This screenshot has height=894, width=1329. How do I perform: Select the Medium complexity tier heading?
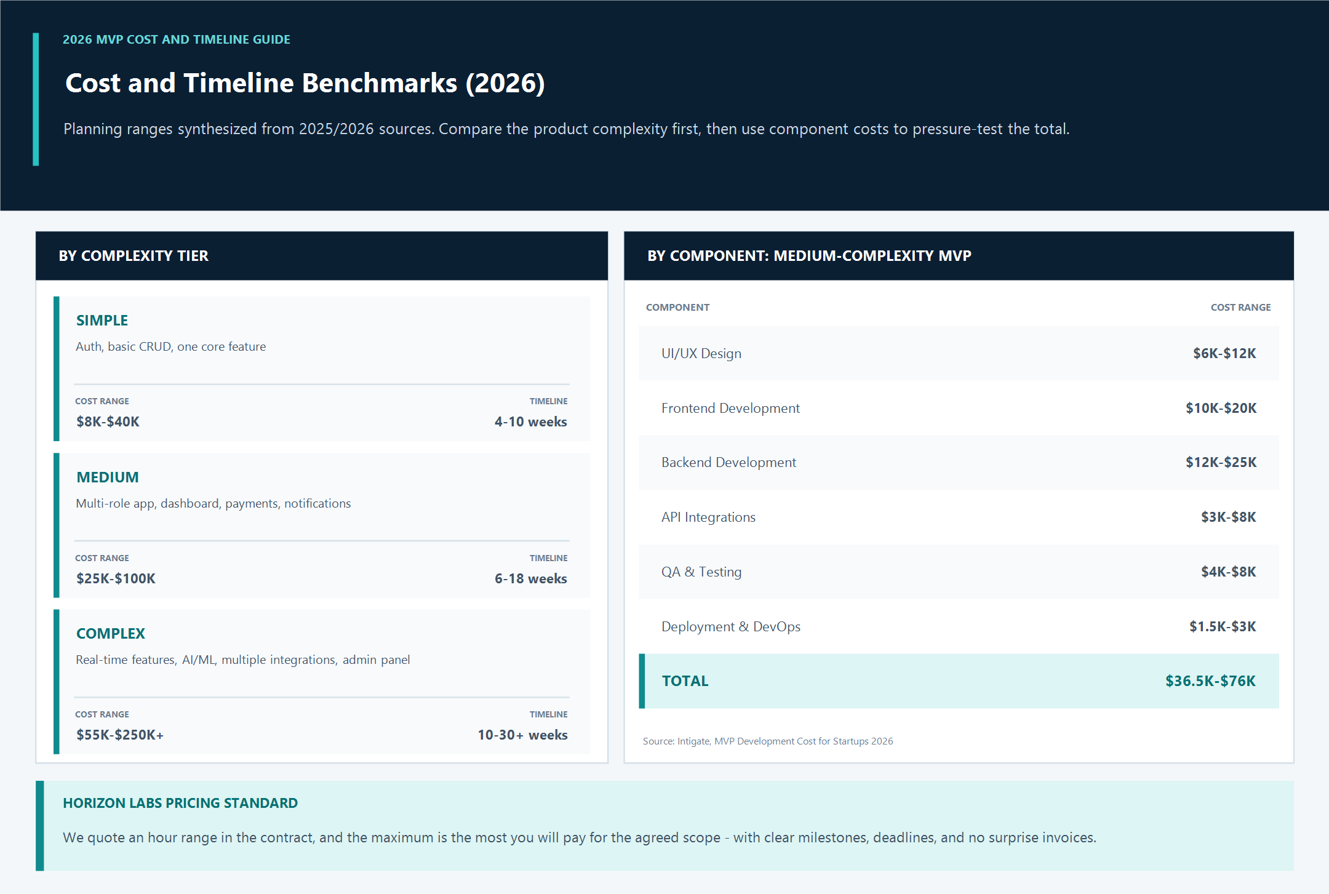click(x=108, y=477)
